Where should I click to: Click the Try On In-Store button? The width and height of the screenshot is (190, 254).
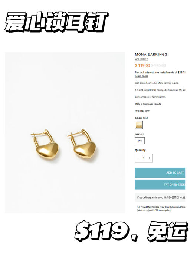click(160, 184)
